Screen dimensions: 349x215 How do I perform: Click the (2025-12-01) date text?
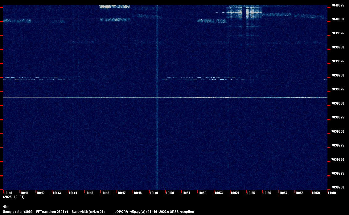tap(14, 197)
